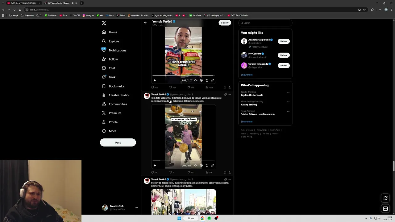Follow Allahım Nasip Etme
Image resolution: width=395 pixels, height=222 pixels.
[x=284, y=41]
